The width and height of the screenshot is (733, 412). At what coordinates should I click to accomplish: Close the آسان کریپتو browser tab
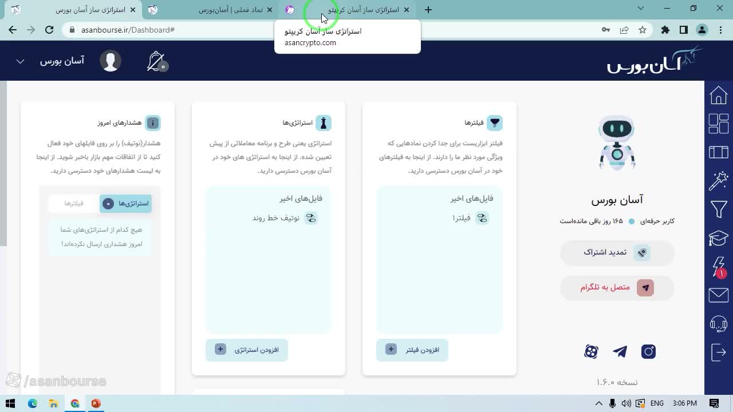click(x=407, y=10)
